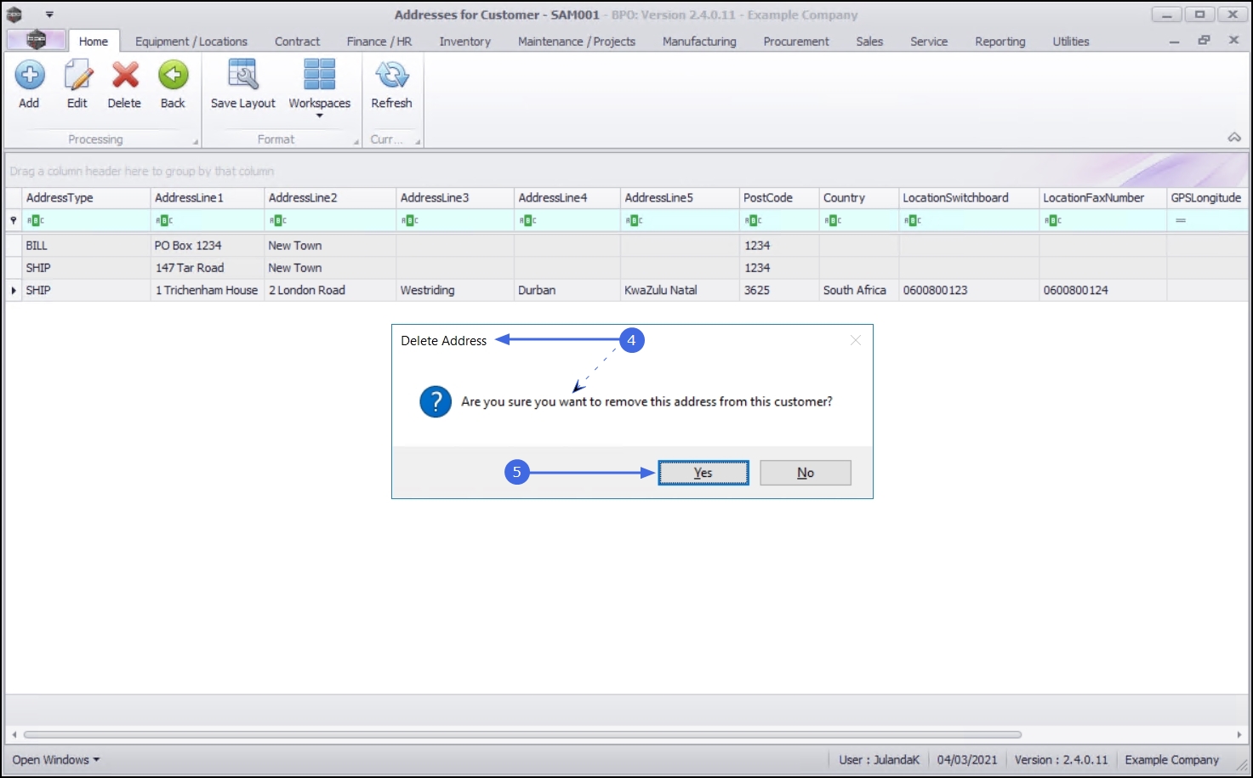Open the quick access toolbar dropdown

pos(49,14)
